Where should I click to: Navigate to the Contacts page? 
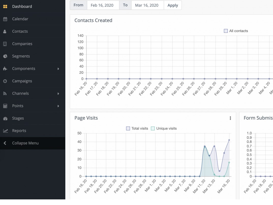[x=20, y=31]
